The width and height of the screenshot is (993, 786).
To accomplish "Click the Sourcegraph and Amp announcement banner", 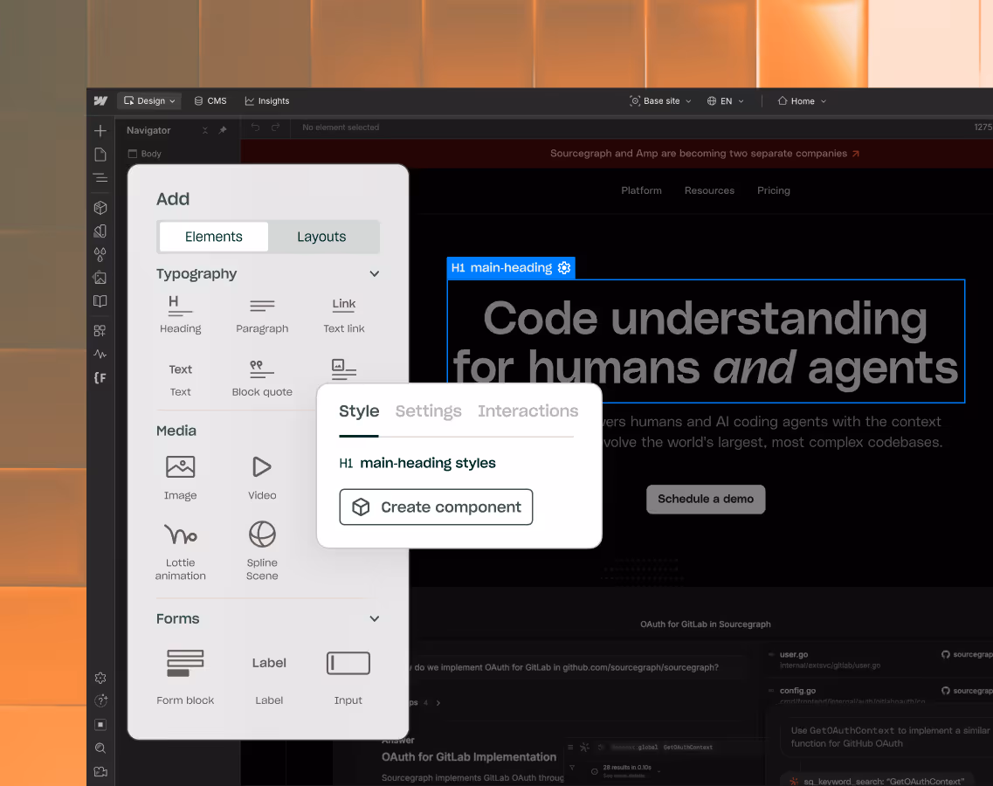I will tap(705, 154).
